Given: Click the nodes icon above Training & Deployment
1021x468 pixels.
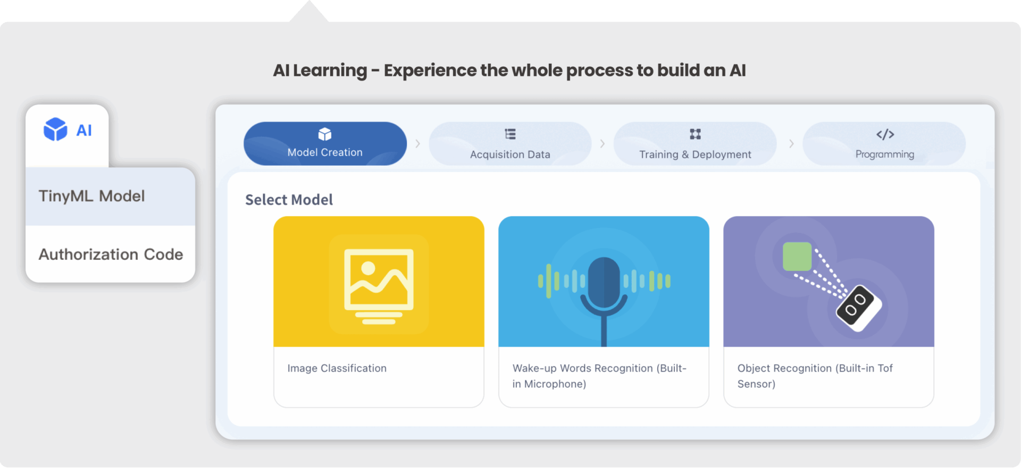Looking at the screenshot, I should click(x=695, y=134).
